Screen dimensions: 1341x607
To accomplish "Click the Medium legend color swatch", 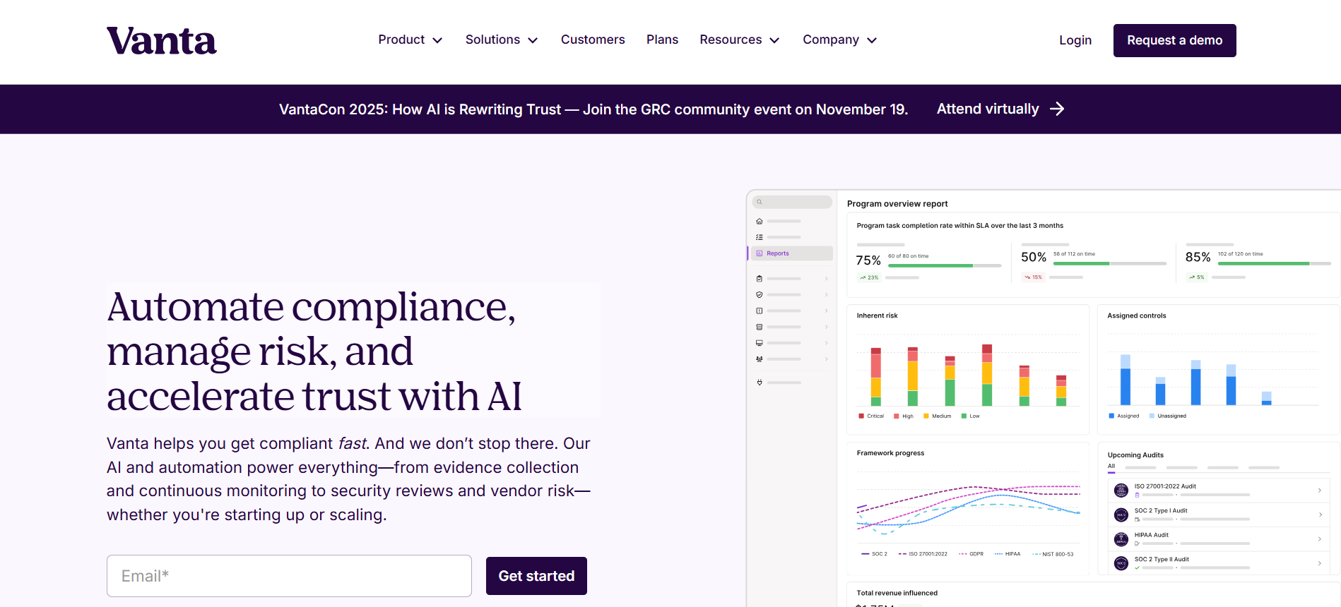I will [926, 416].
